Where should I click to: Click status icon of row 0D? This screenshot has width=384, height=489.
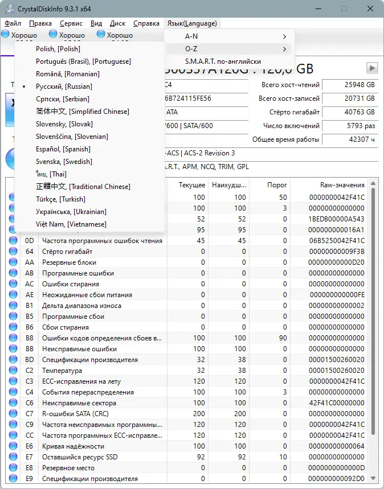click(13, 240)
